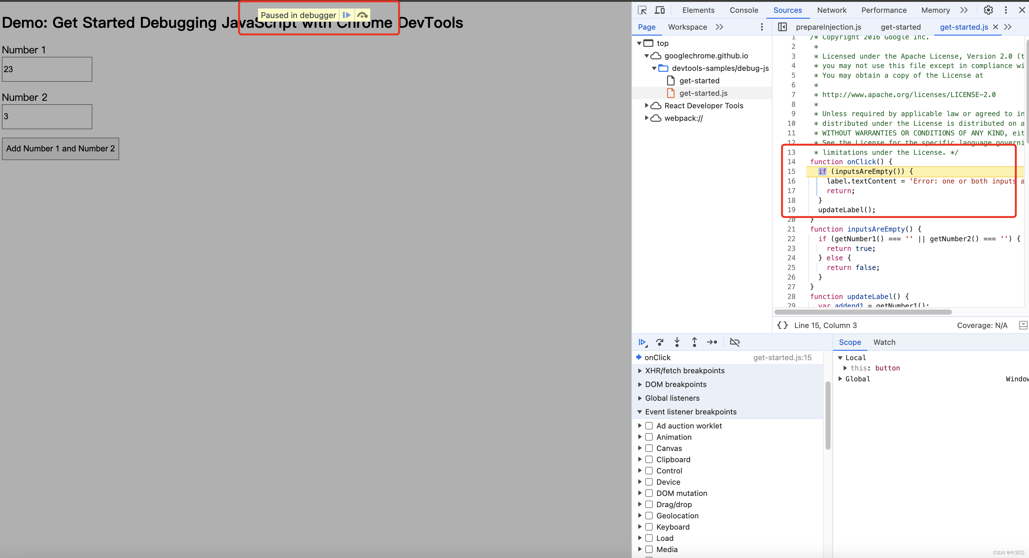Collapse the googlechrome.github.io tree node

point(647,56)
